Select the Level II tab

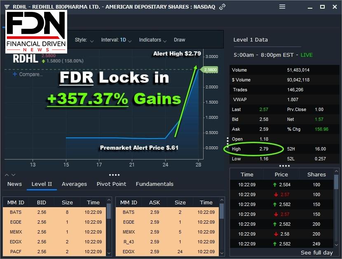(x=42, y=184)
